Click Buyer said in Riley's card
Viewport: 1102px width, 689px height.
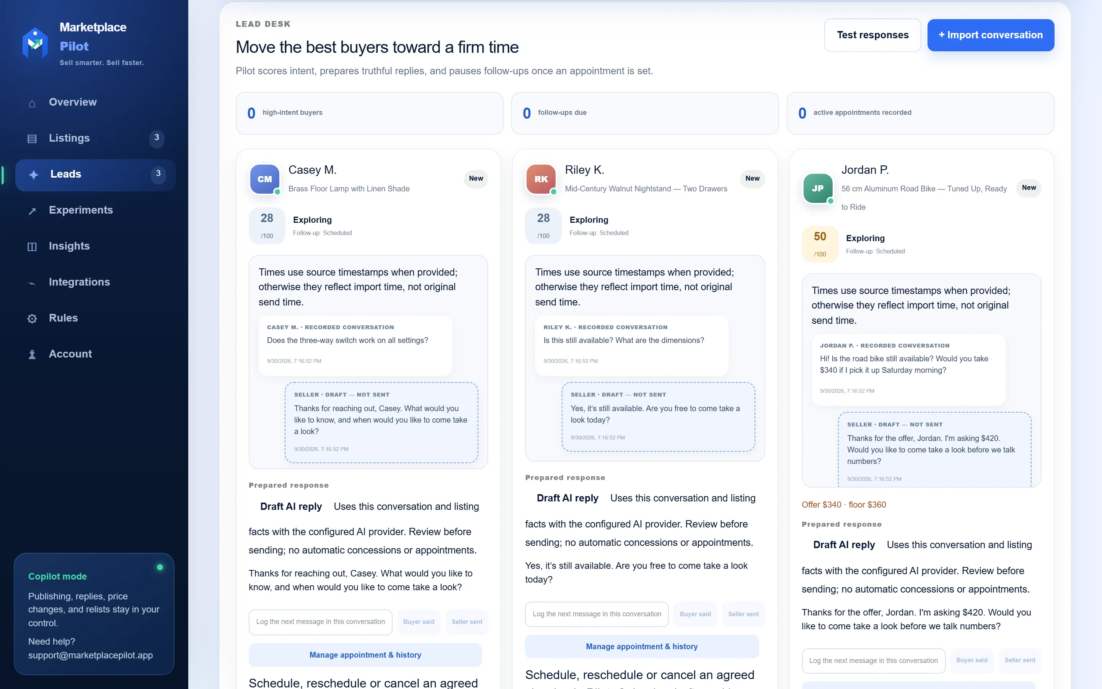click(695, 614)
